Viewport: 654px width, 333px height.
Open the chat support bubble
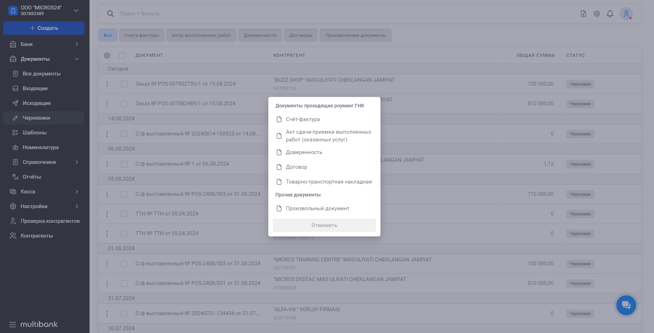pos(626,305)
